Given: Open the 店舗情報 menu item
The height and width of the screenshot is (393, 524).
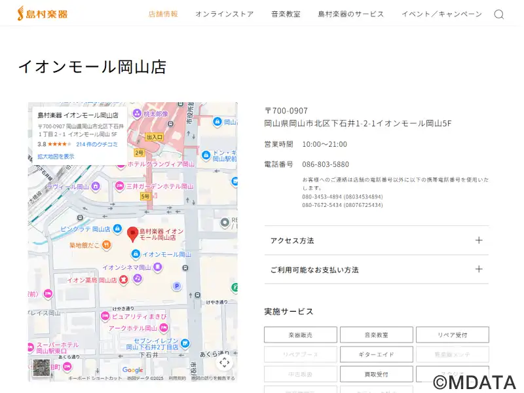Looking at the screenshot, I should (163, 14).
